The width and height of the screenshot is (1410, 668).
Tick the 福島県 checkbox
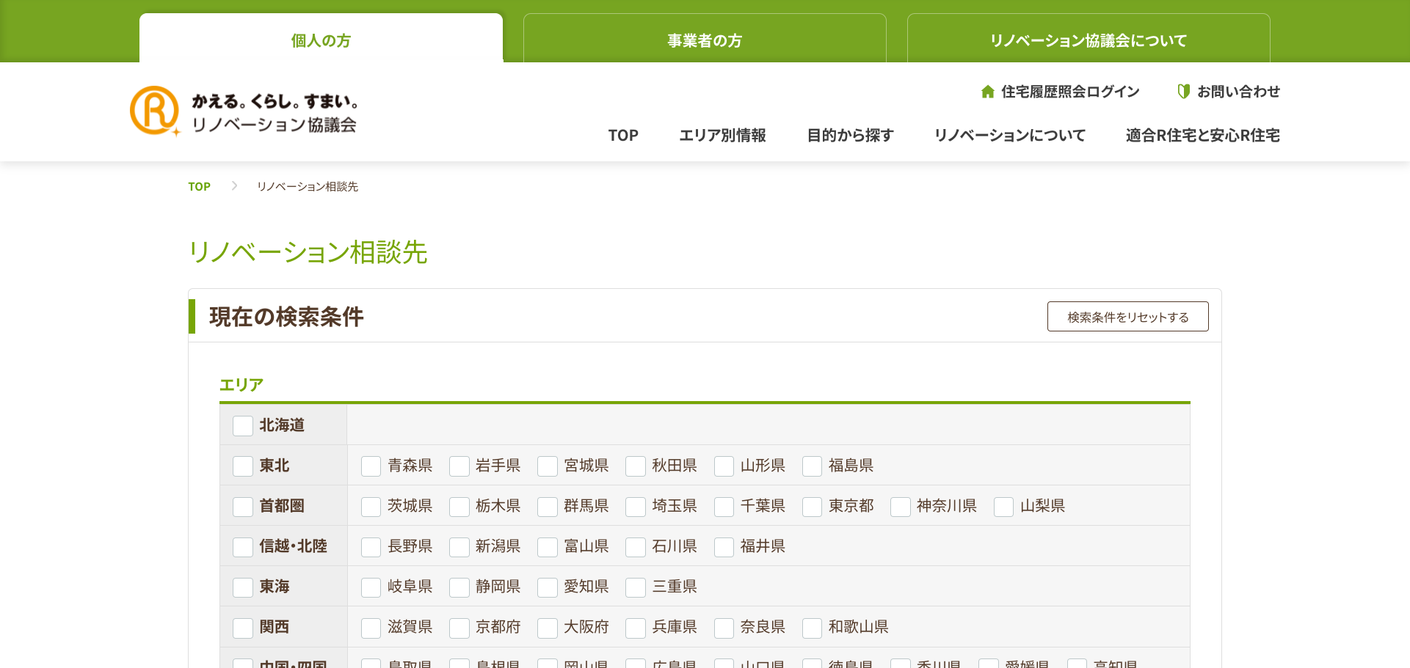coord(813,466)
